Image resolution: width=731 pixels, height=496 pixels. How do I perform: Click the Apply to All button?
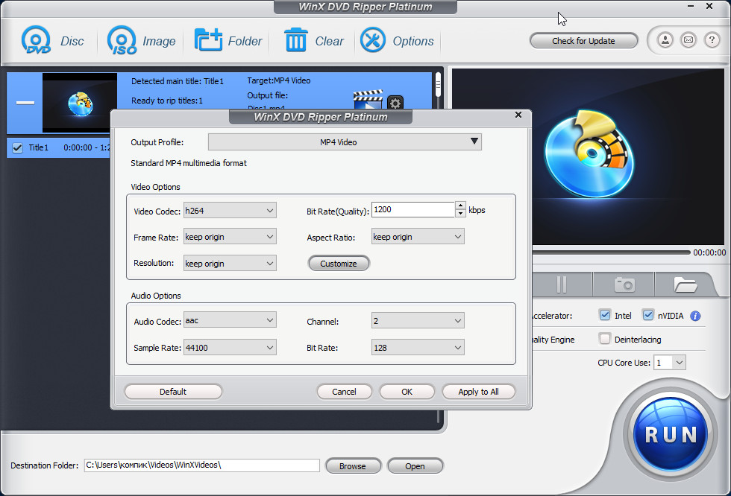pyautogui.click(x=478, y=392)
